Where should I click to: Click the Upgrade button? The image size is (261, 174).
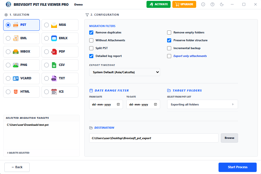184,4
